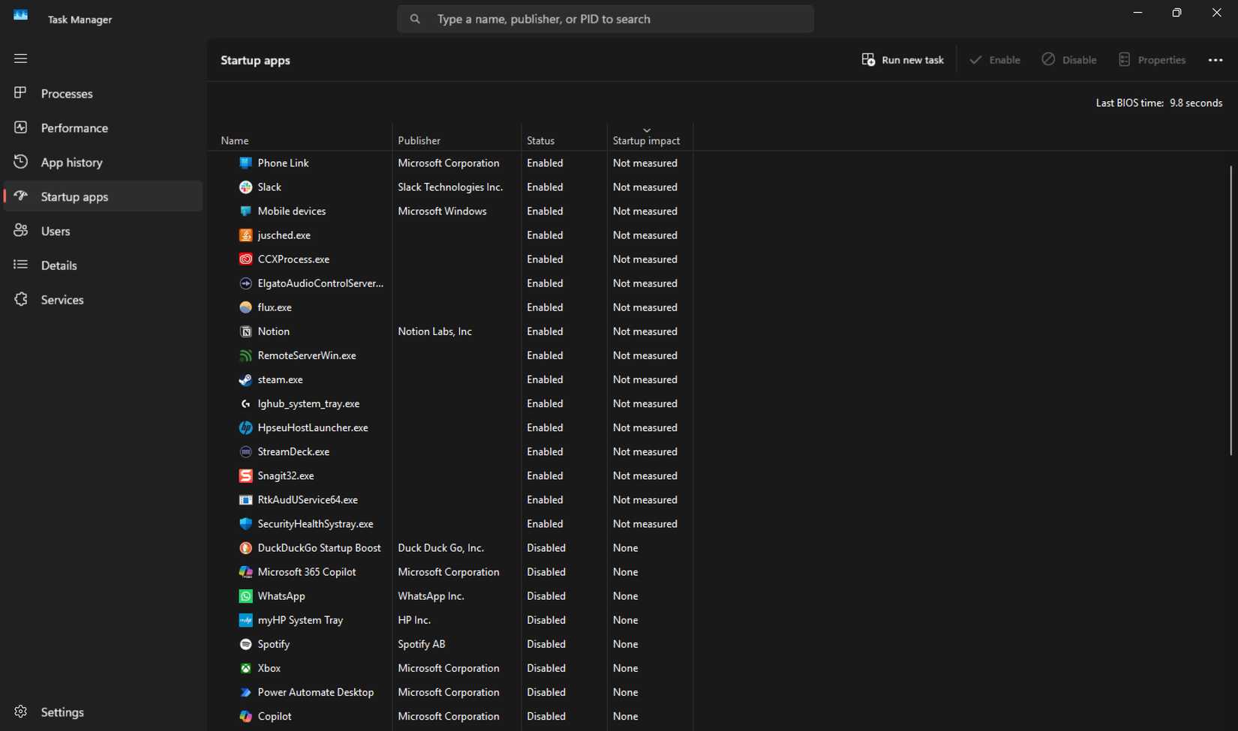
Task: Click the Steam icon in the list
Action: click(245, 379)
